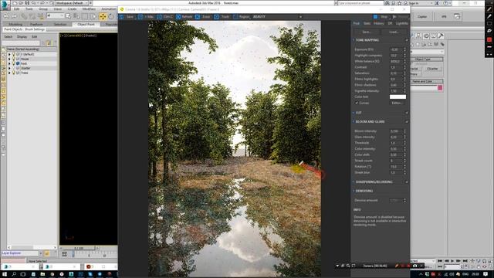Toggle the Bloom and Glare section checkbox

pos(407,122)
